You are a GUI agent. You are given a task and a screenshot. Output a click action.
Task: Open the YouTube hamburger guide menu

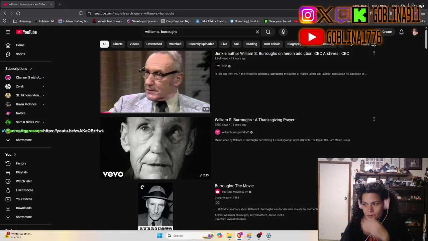(8, 32)
